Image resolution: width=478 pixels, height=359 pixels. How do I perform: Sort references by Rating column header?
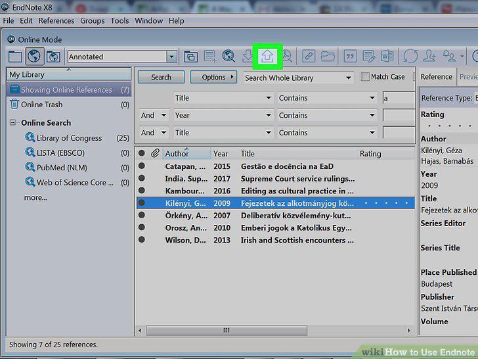370,154
